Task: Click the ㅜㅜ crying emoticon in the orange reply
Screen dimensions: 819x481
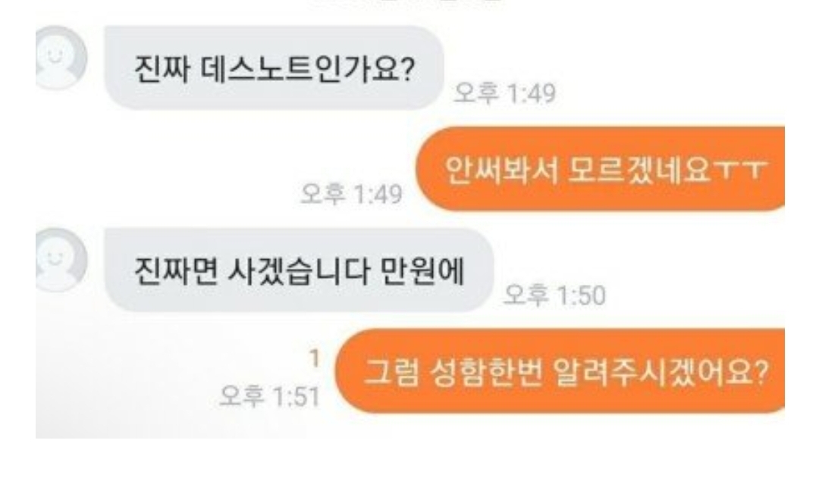Action: click(740, 170)
